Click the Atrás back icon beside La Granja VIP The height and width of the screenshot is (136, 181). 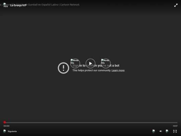(x=5, y=5)
